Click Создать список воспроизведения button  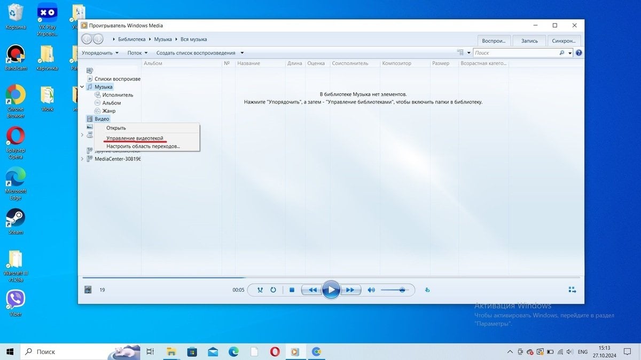pyautogui.click(x=196, y=53)
